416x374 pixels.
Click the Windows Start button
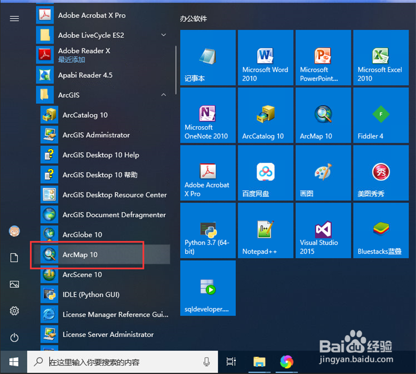[x=14, y=362]
